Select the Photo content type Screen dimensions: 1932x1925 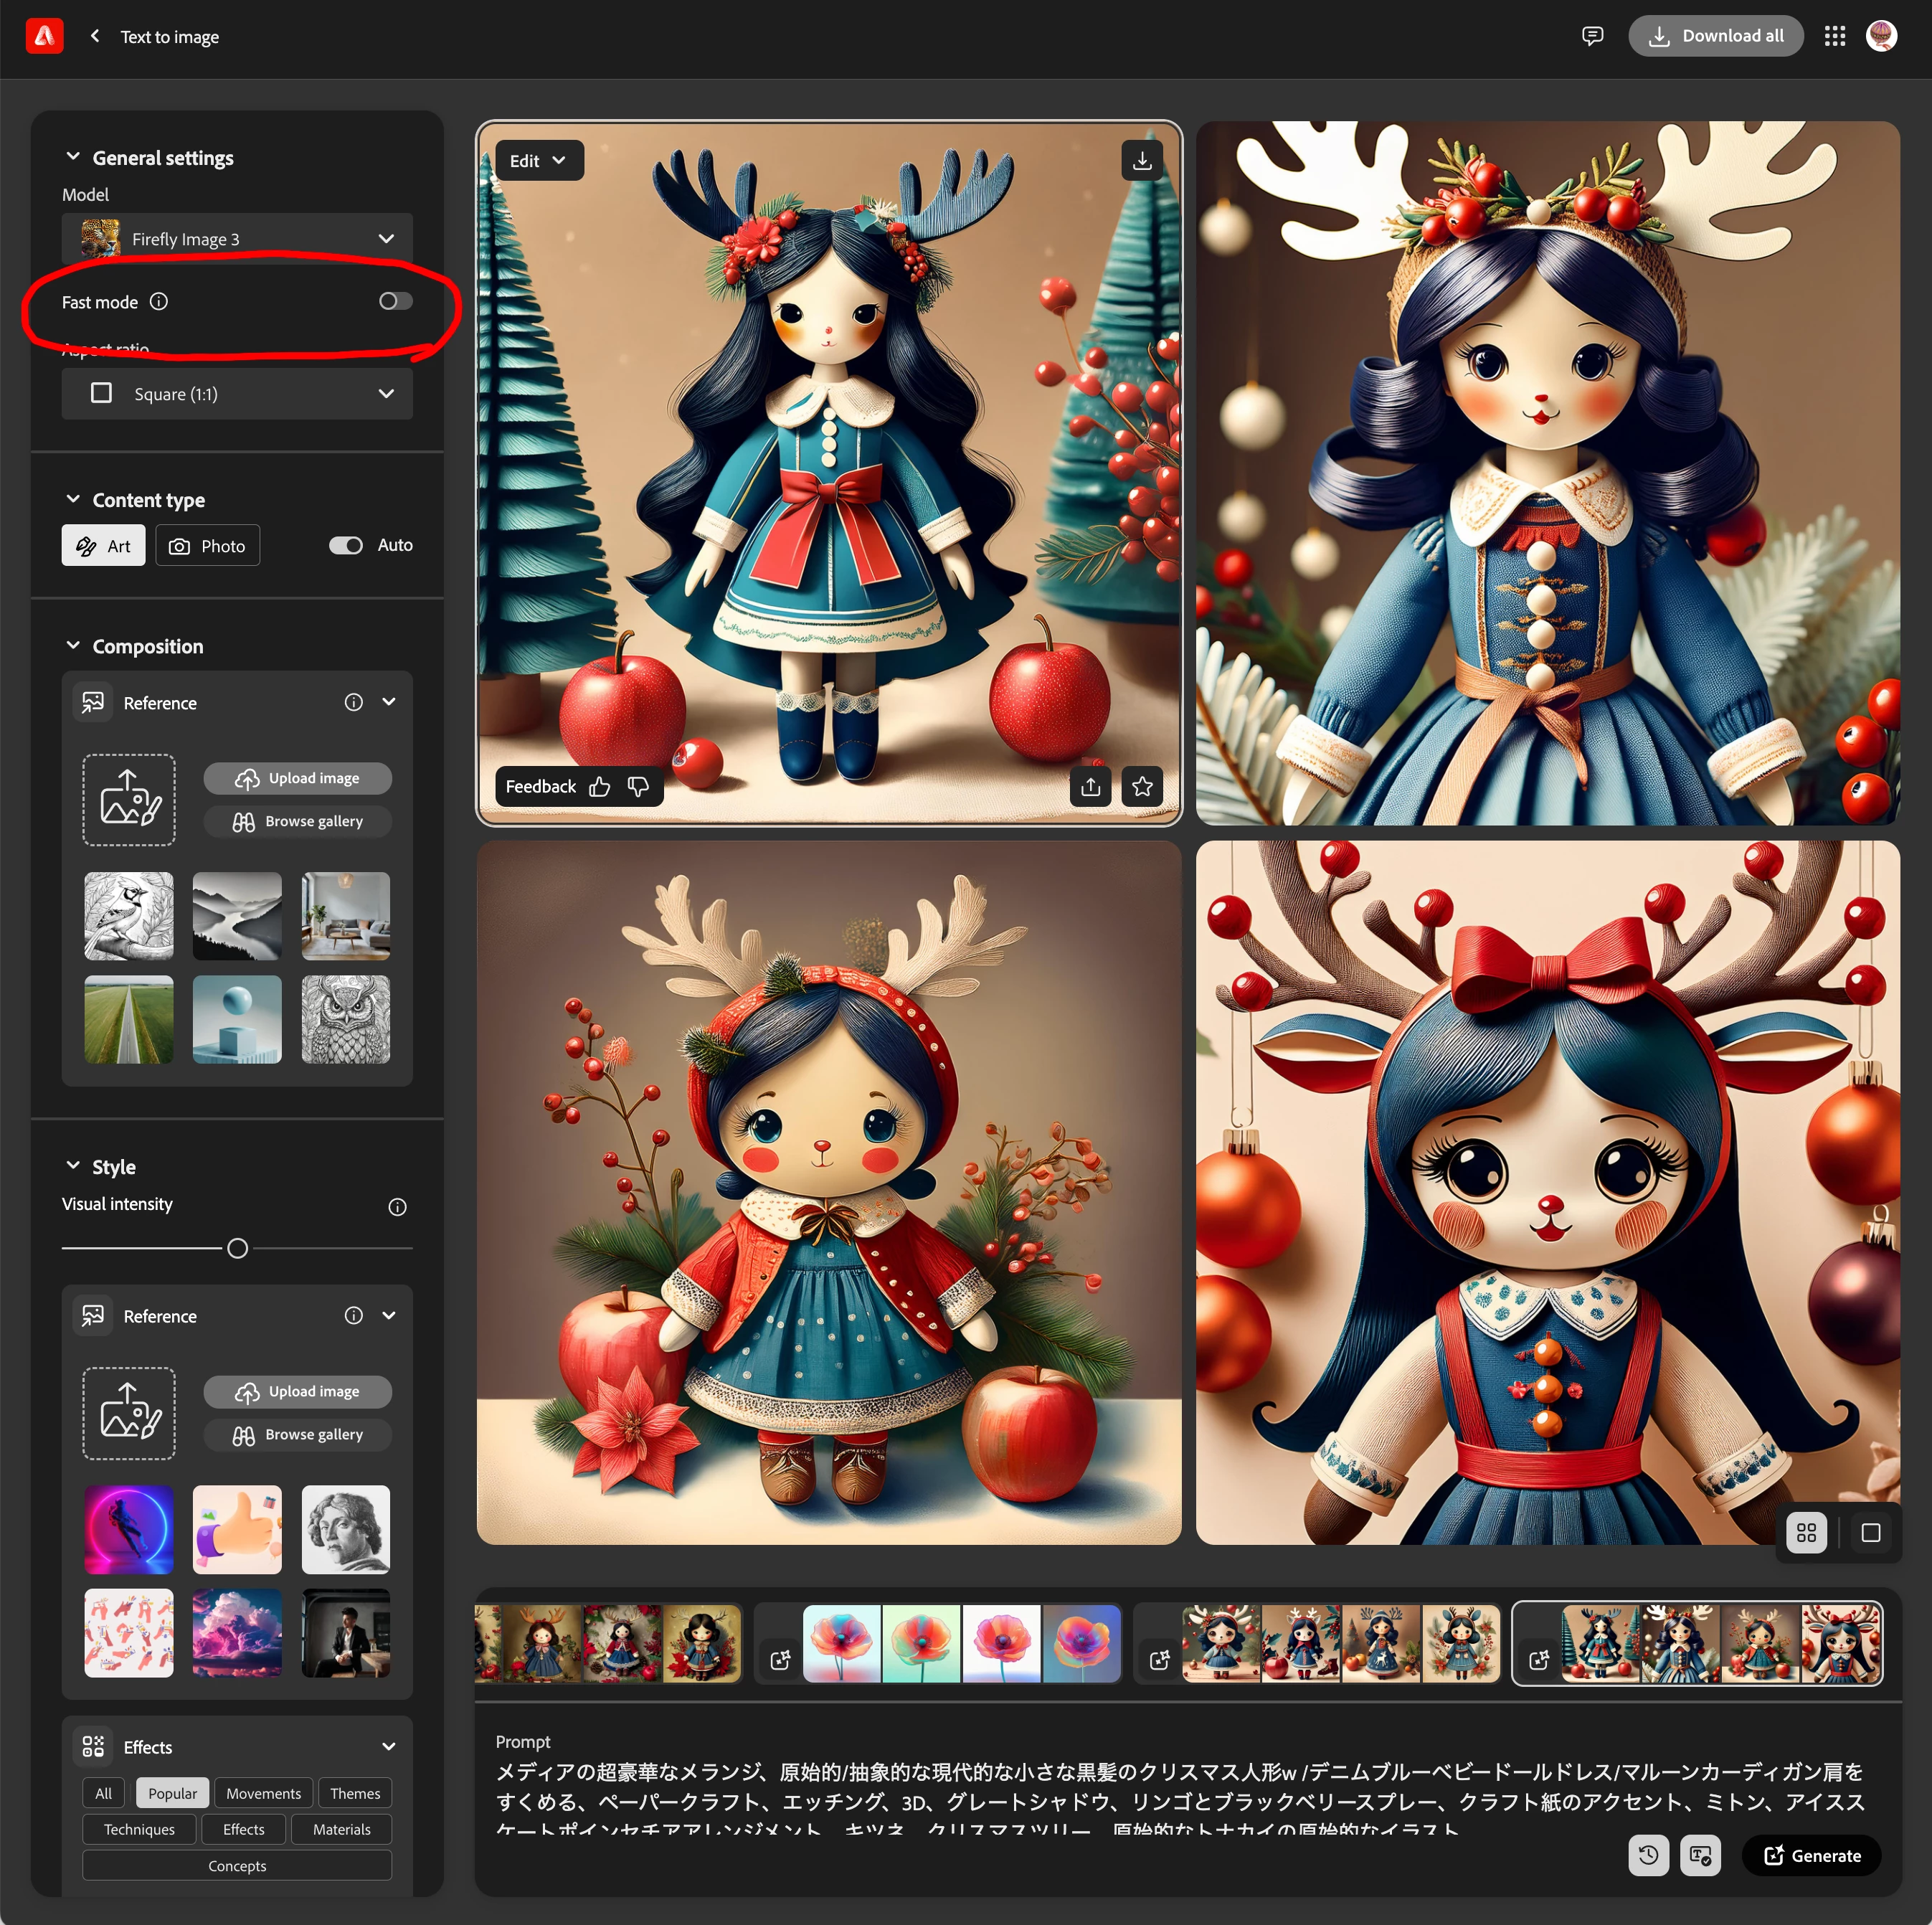point(208,546)
